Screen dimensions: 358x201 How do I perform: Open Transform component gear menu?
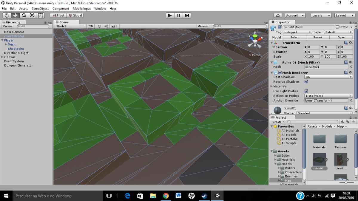[x=351, y=43]
